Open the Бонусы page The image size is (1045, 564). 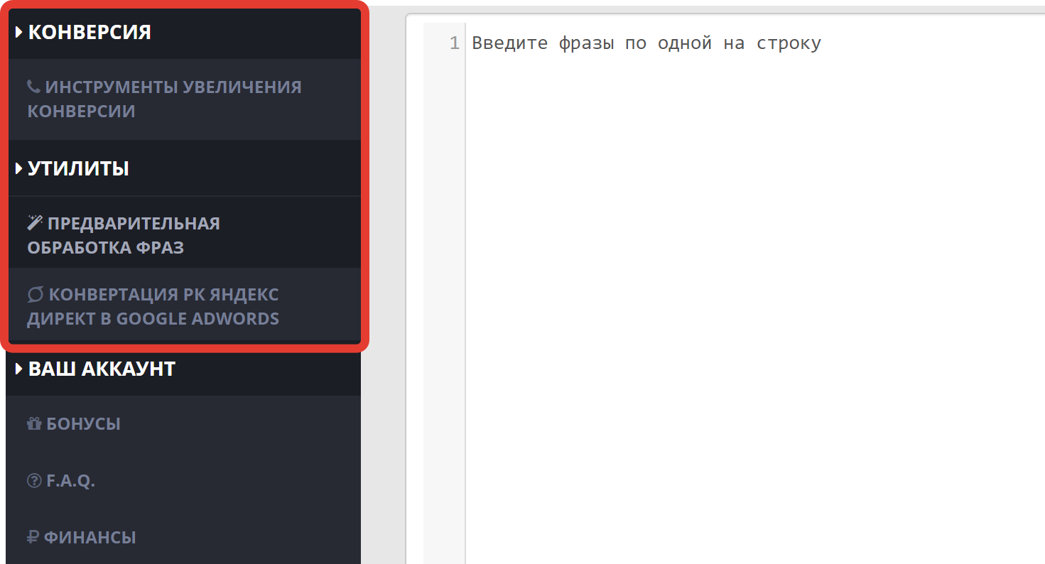(83, 424)
